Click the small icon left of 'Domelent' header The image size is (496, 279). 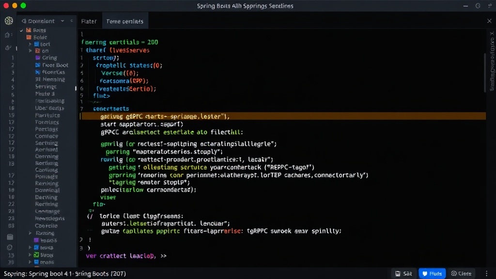[24, 21]
